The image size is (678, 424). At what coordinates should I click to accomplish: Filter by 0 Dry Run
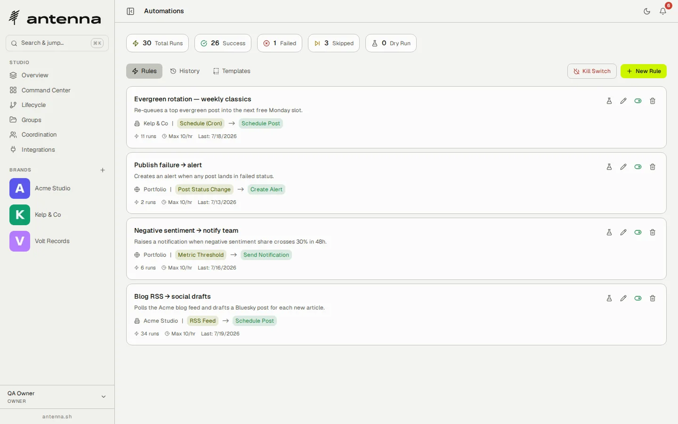[x=391, y=43]
